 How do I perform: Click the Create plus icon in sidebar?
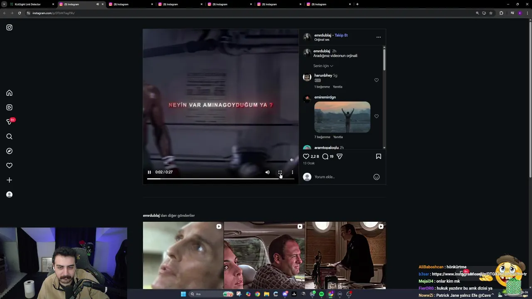9,180
